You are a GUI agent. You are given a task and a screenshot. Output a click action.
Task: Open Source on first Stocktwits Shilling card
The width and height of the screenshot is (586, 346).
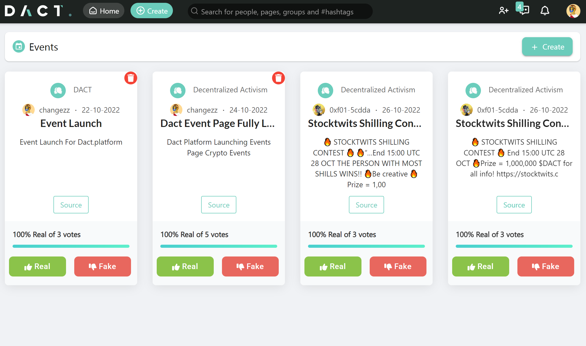point(366,205)
